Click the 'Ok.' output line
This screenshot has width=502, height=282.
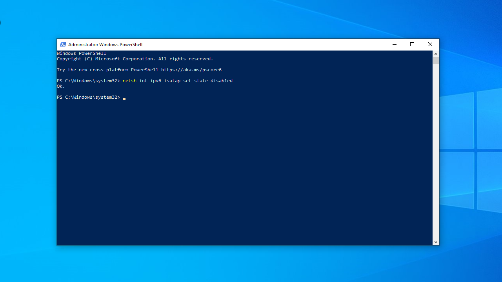point(61,86)
